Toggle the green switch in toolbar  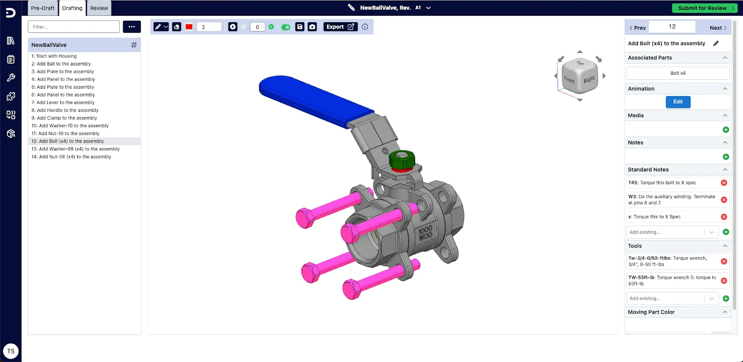pyautogui.click(x=286, y=27)
